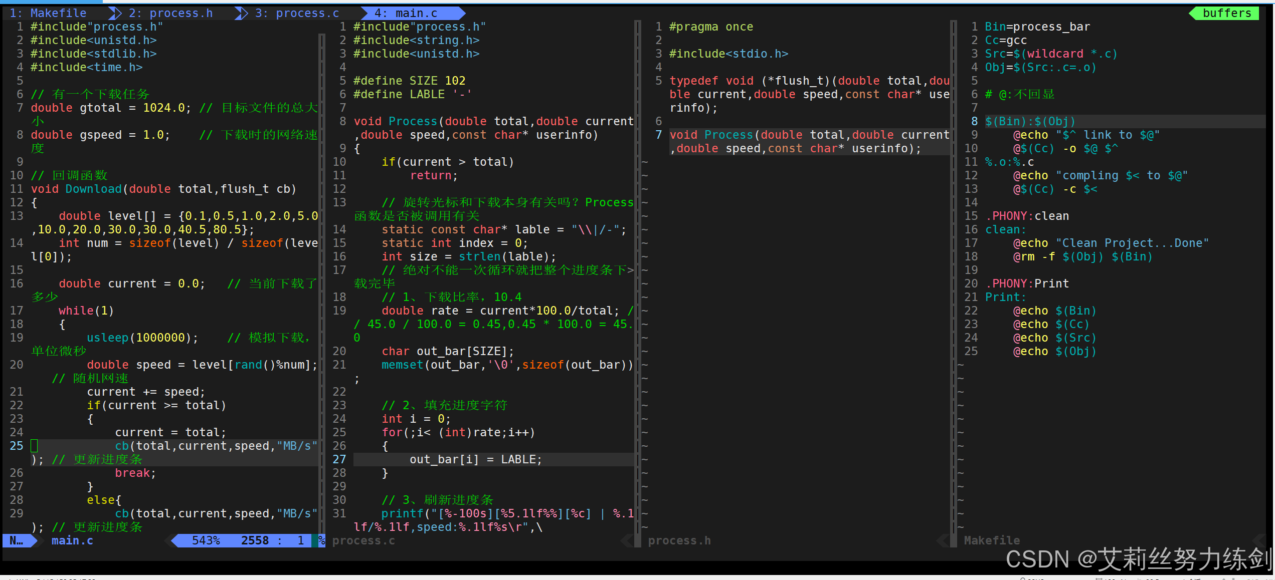Click the N mode indicator in statusline
1275x580 pixels.
17,540
